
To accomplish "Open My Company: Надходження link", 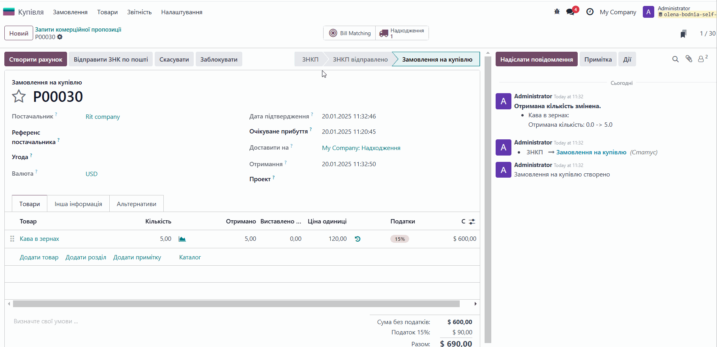I will tap(361, 148).
